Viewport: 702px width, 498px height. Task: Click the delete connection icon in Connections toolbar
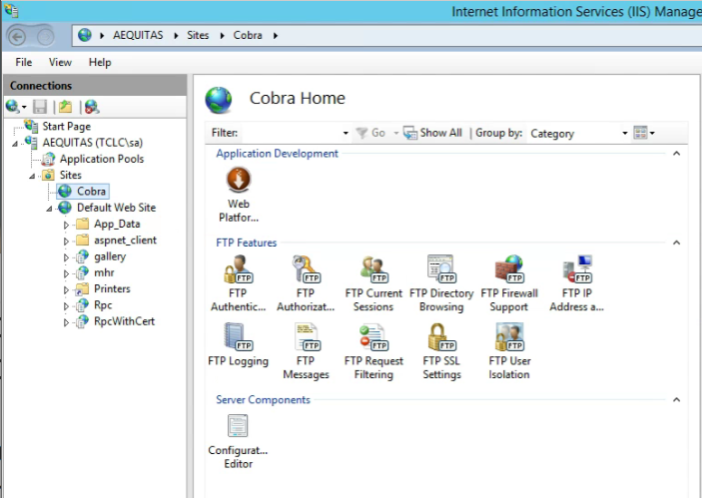92,107
